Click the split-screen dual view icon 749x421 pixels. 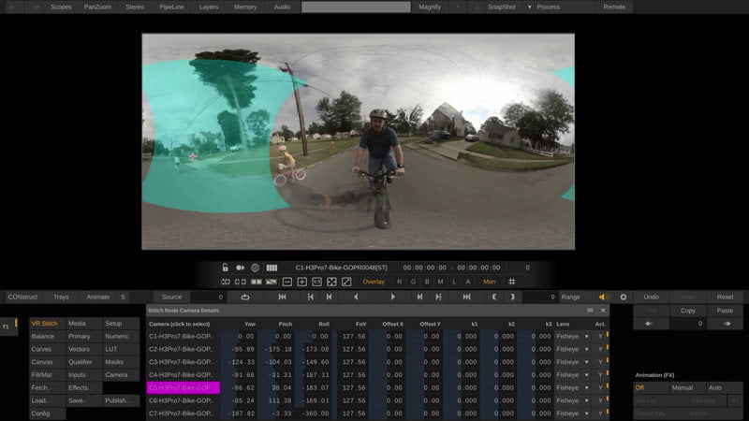click(x=257, y=283)
